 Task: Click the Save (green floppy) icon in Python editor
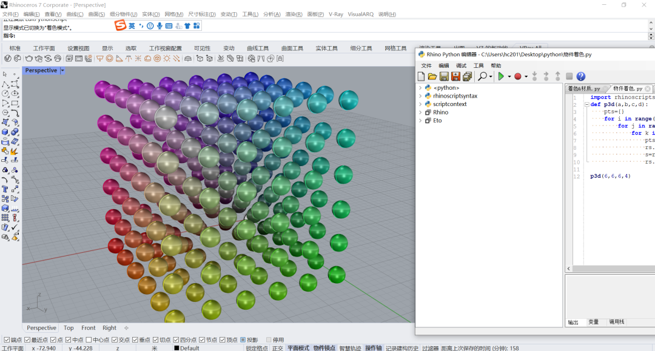click(x=444, y=76)
